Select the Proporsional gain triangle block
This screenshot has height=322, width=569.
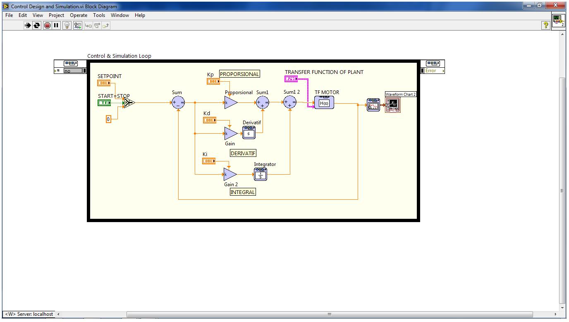230,103
